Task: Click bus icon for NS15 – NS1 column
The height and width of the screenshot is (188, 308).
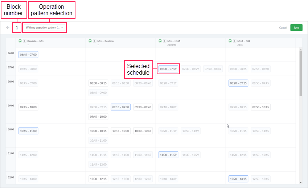Action: 230,41
